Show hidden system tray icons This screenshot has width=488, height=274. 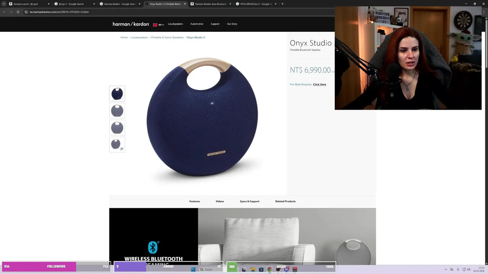pos(445,269)
